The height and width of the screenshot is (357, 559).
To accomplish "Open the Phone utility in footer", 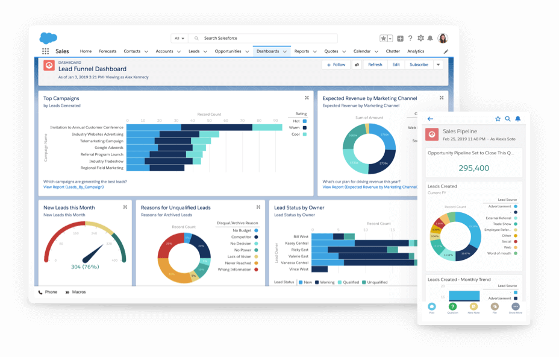I will (x=48, y=292).
